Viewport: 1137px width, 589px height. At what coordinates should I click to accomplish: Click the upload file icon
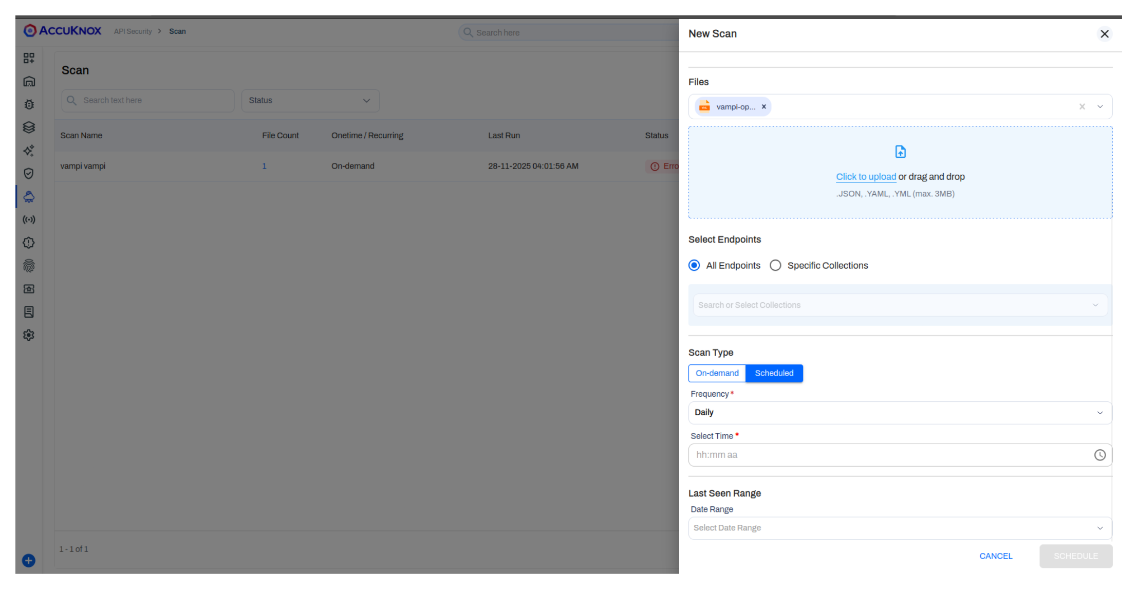point(900,152)
